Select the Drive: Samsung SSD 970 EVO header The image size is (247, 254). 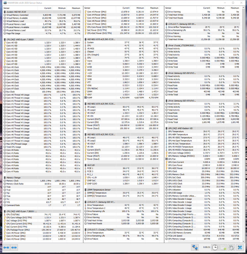tap(202, 101)
